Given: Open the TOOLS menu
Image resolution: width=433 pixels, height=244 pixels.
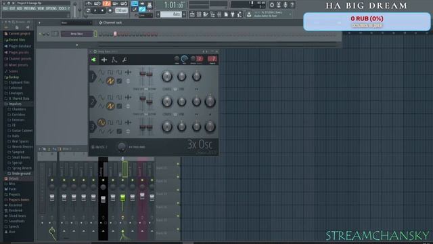Looking at the screenshot, I should 62,9.
